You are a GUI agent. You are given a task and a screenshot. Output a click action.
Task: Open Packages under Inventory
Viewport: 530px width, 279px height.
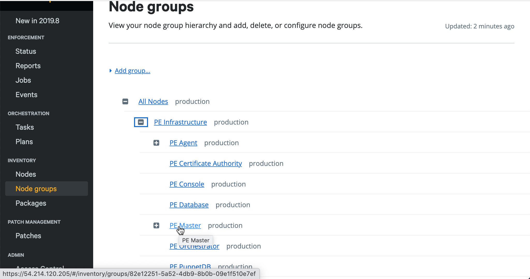31,203
